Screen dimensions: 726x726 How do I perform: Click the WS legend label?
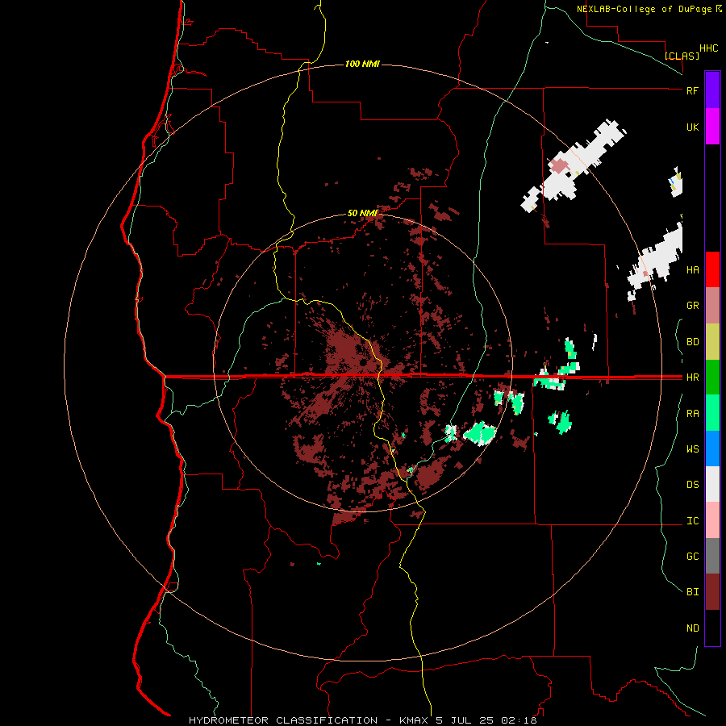click(692, 449)
